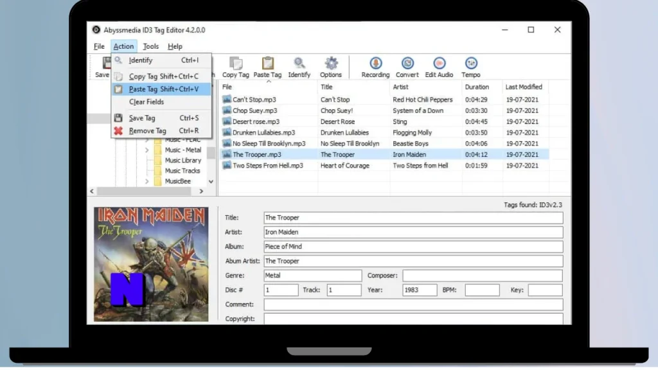Click the Genre field containing Metal

pos(313,276)
